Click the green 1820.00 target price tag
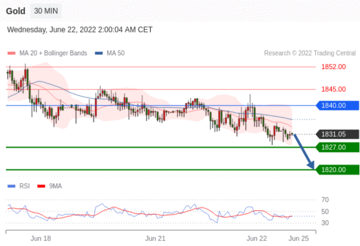The height and width of the screenshot is (246, 360). click(x=338, y=170)
